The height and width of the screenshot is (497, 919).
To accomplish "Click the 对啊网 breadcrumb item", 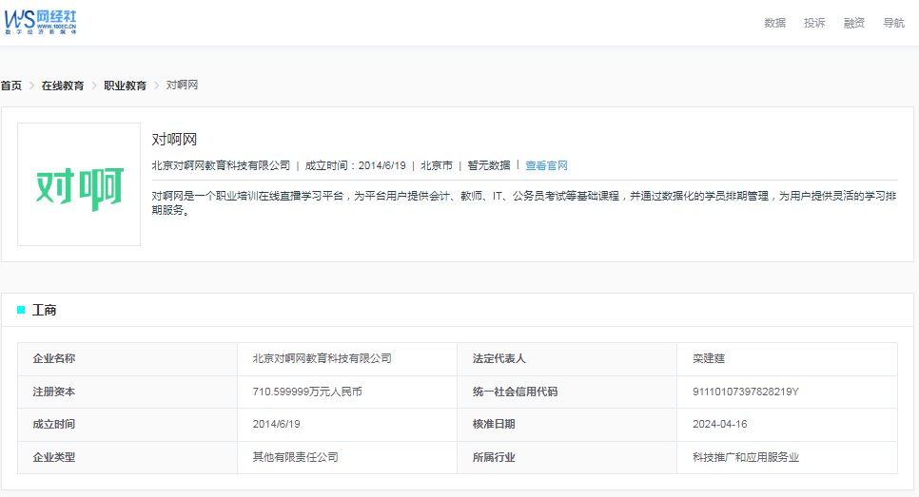I will (182, 86).
